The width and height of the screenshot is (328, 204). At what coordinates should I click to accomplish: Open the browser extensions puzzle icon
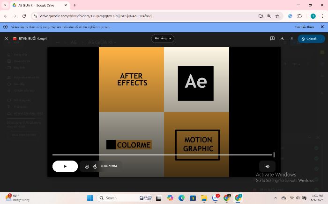tap(299, 16)
